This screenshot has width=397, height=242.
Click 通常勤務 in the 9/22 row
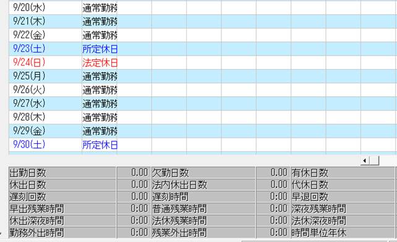pyautogui.click(x=100, y=35)
